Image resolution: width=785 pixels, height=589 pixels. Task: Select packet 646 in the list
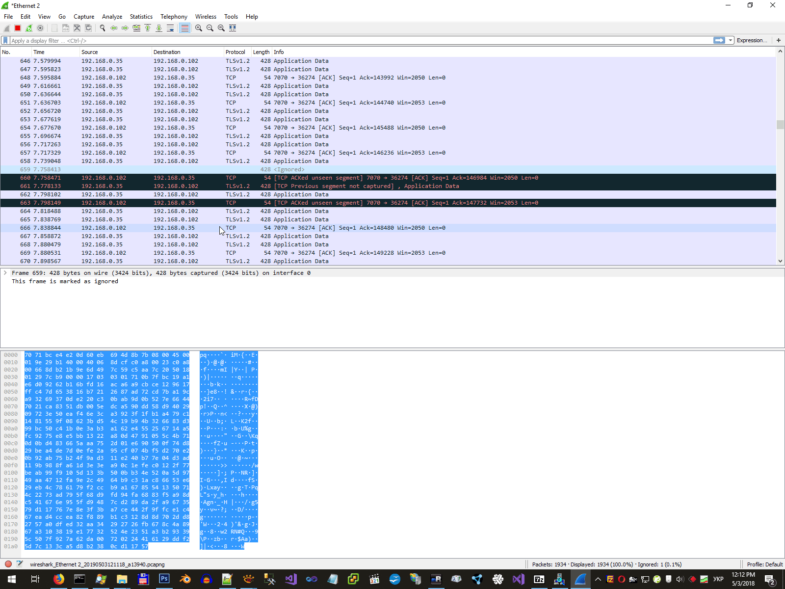388,61
